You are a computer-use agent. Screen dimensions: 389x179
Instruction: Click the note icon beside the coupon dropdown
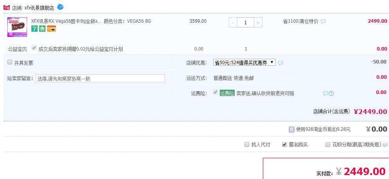point(280,63)
